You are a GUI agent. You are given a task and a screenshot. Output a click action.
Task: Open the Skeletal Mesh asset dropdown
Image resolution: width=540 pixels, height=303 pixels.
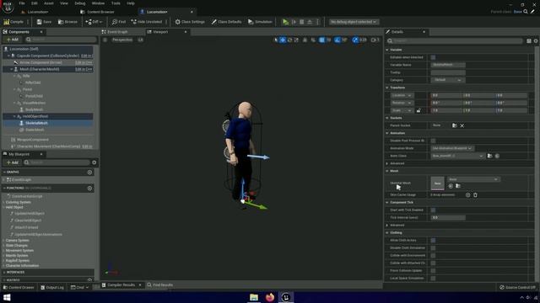pos(473,179)
